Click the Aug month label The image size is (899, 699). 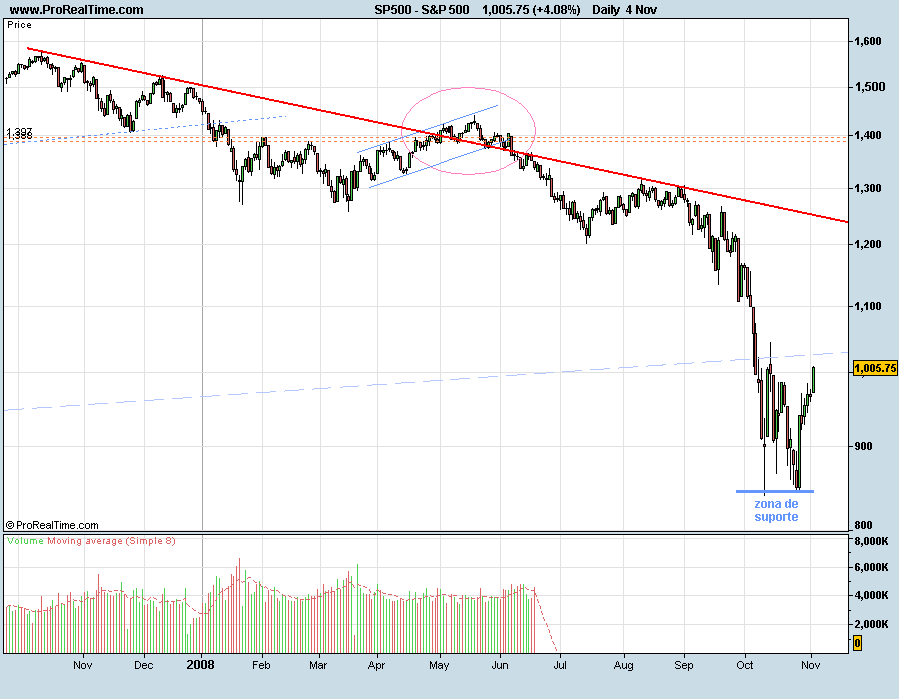[623, 665]
